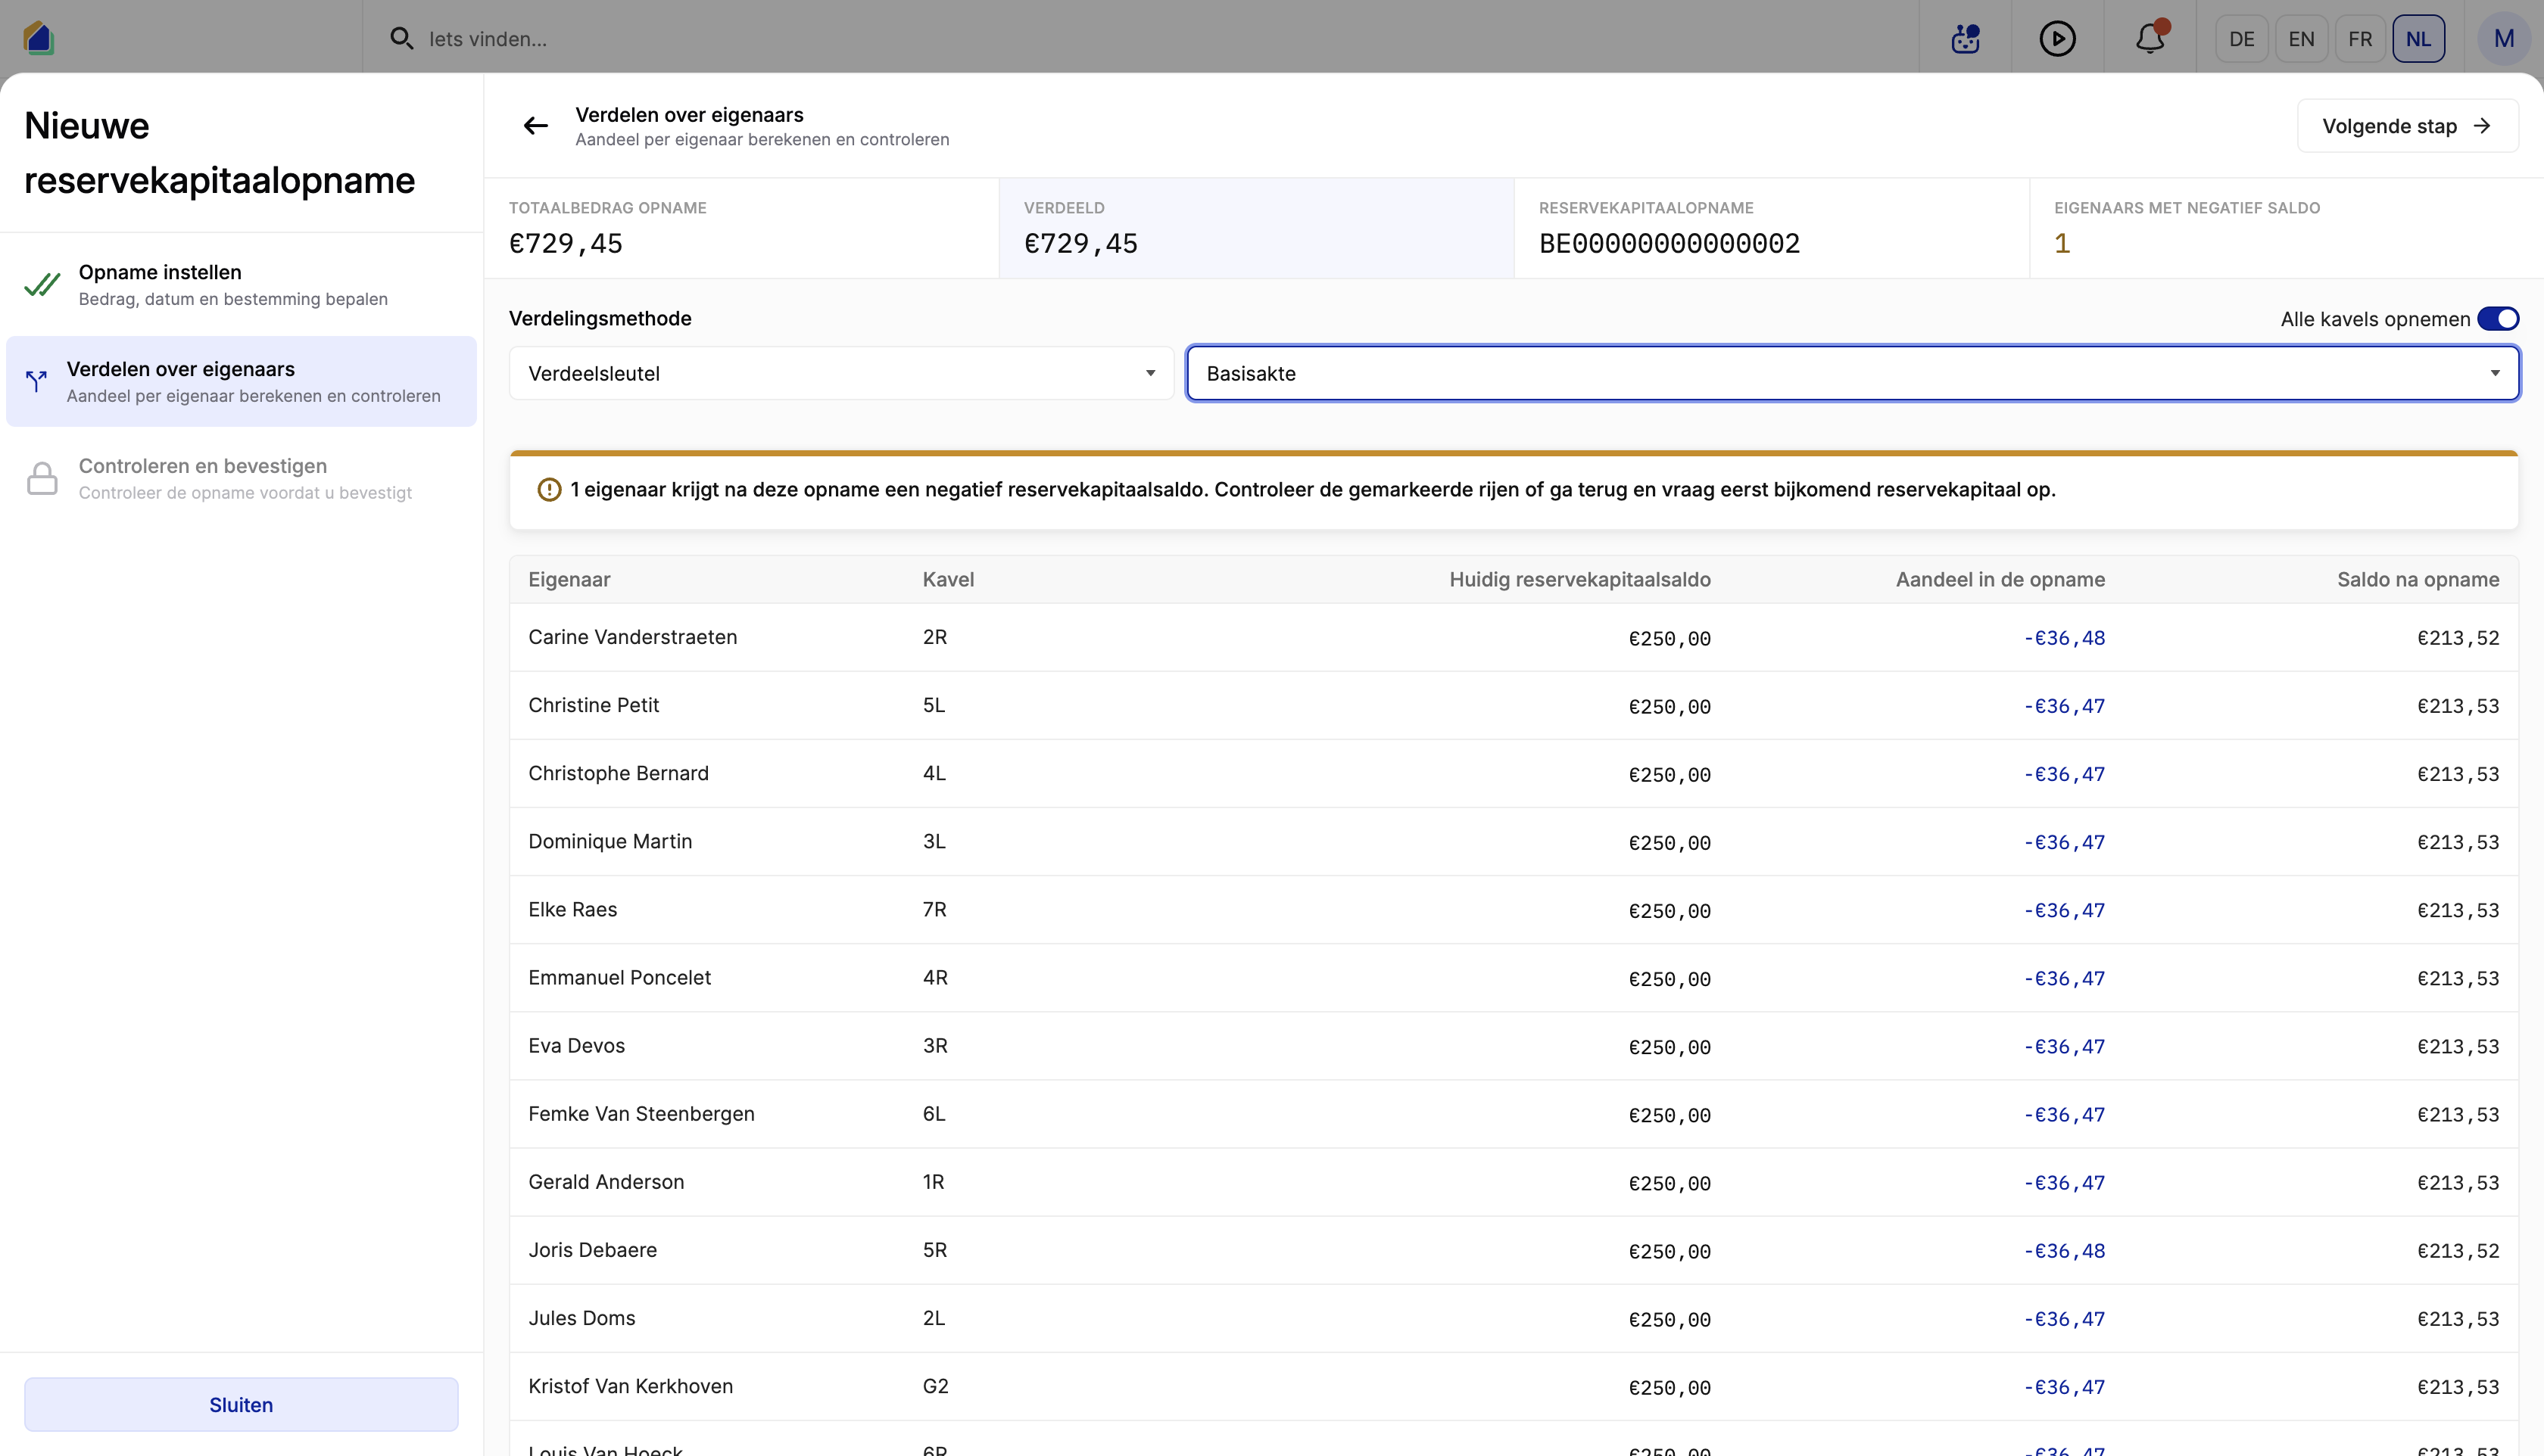Click the Eigenaars met negatief saldo count
Image resolution: width=2544 pixels, height=1456 pixels.
point(2062,243)
